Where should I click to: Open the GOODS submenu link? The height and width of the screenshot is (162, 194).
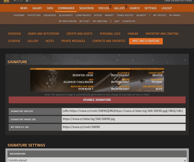click(98, 15)
